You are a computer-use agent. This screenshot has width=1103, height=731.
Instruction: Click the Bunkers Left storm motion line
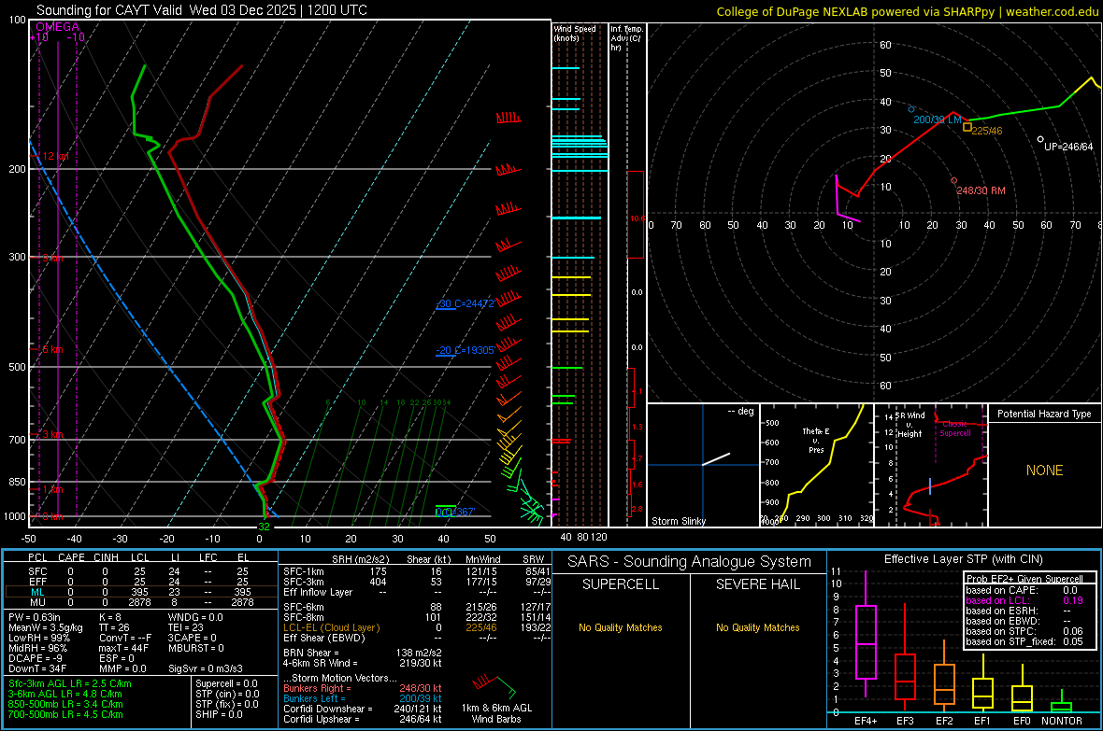tap(363, 698)
